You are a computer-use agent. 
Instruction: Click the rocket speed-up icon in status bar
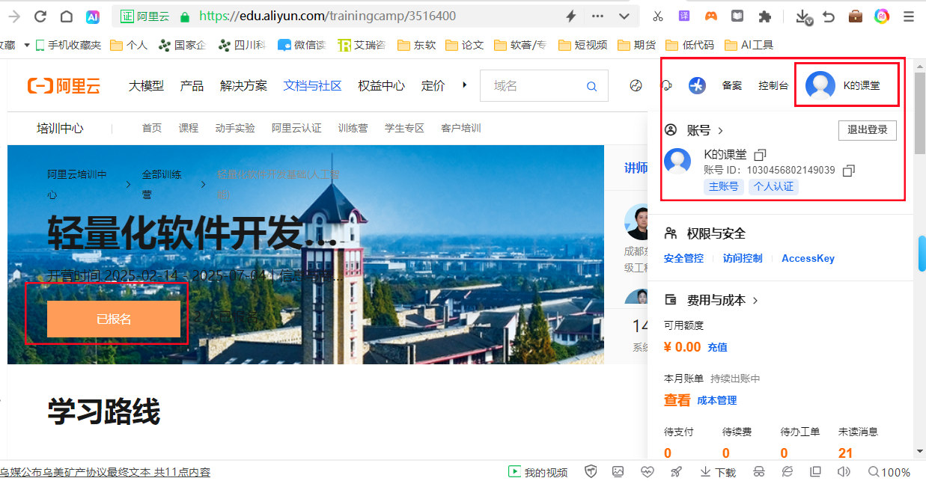coord(676,471)
